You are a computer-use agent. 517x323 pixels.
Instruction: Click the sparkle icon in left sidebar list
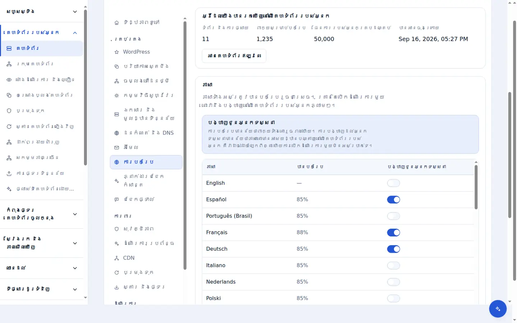(9, 189)
